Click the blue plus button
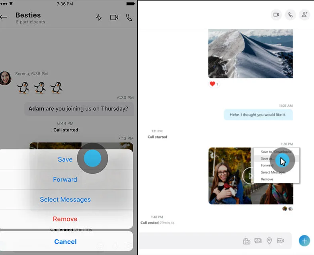Image resolution: width=314 pixels, height=255 pixels. click(x=304, y=241)
